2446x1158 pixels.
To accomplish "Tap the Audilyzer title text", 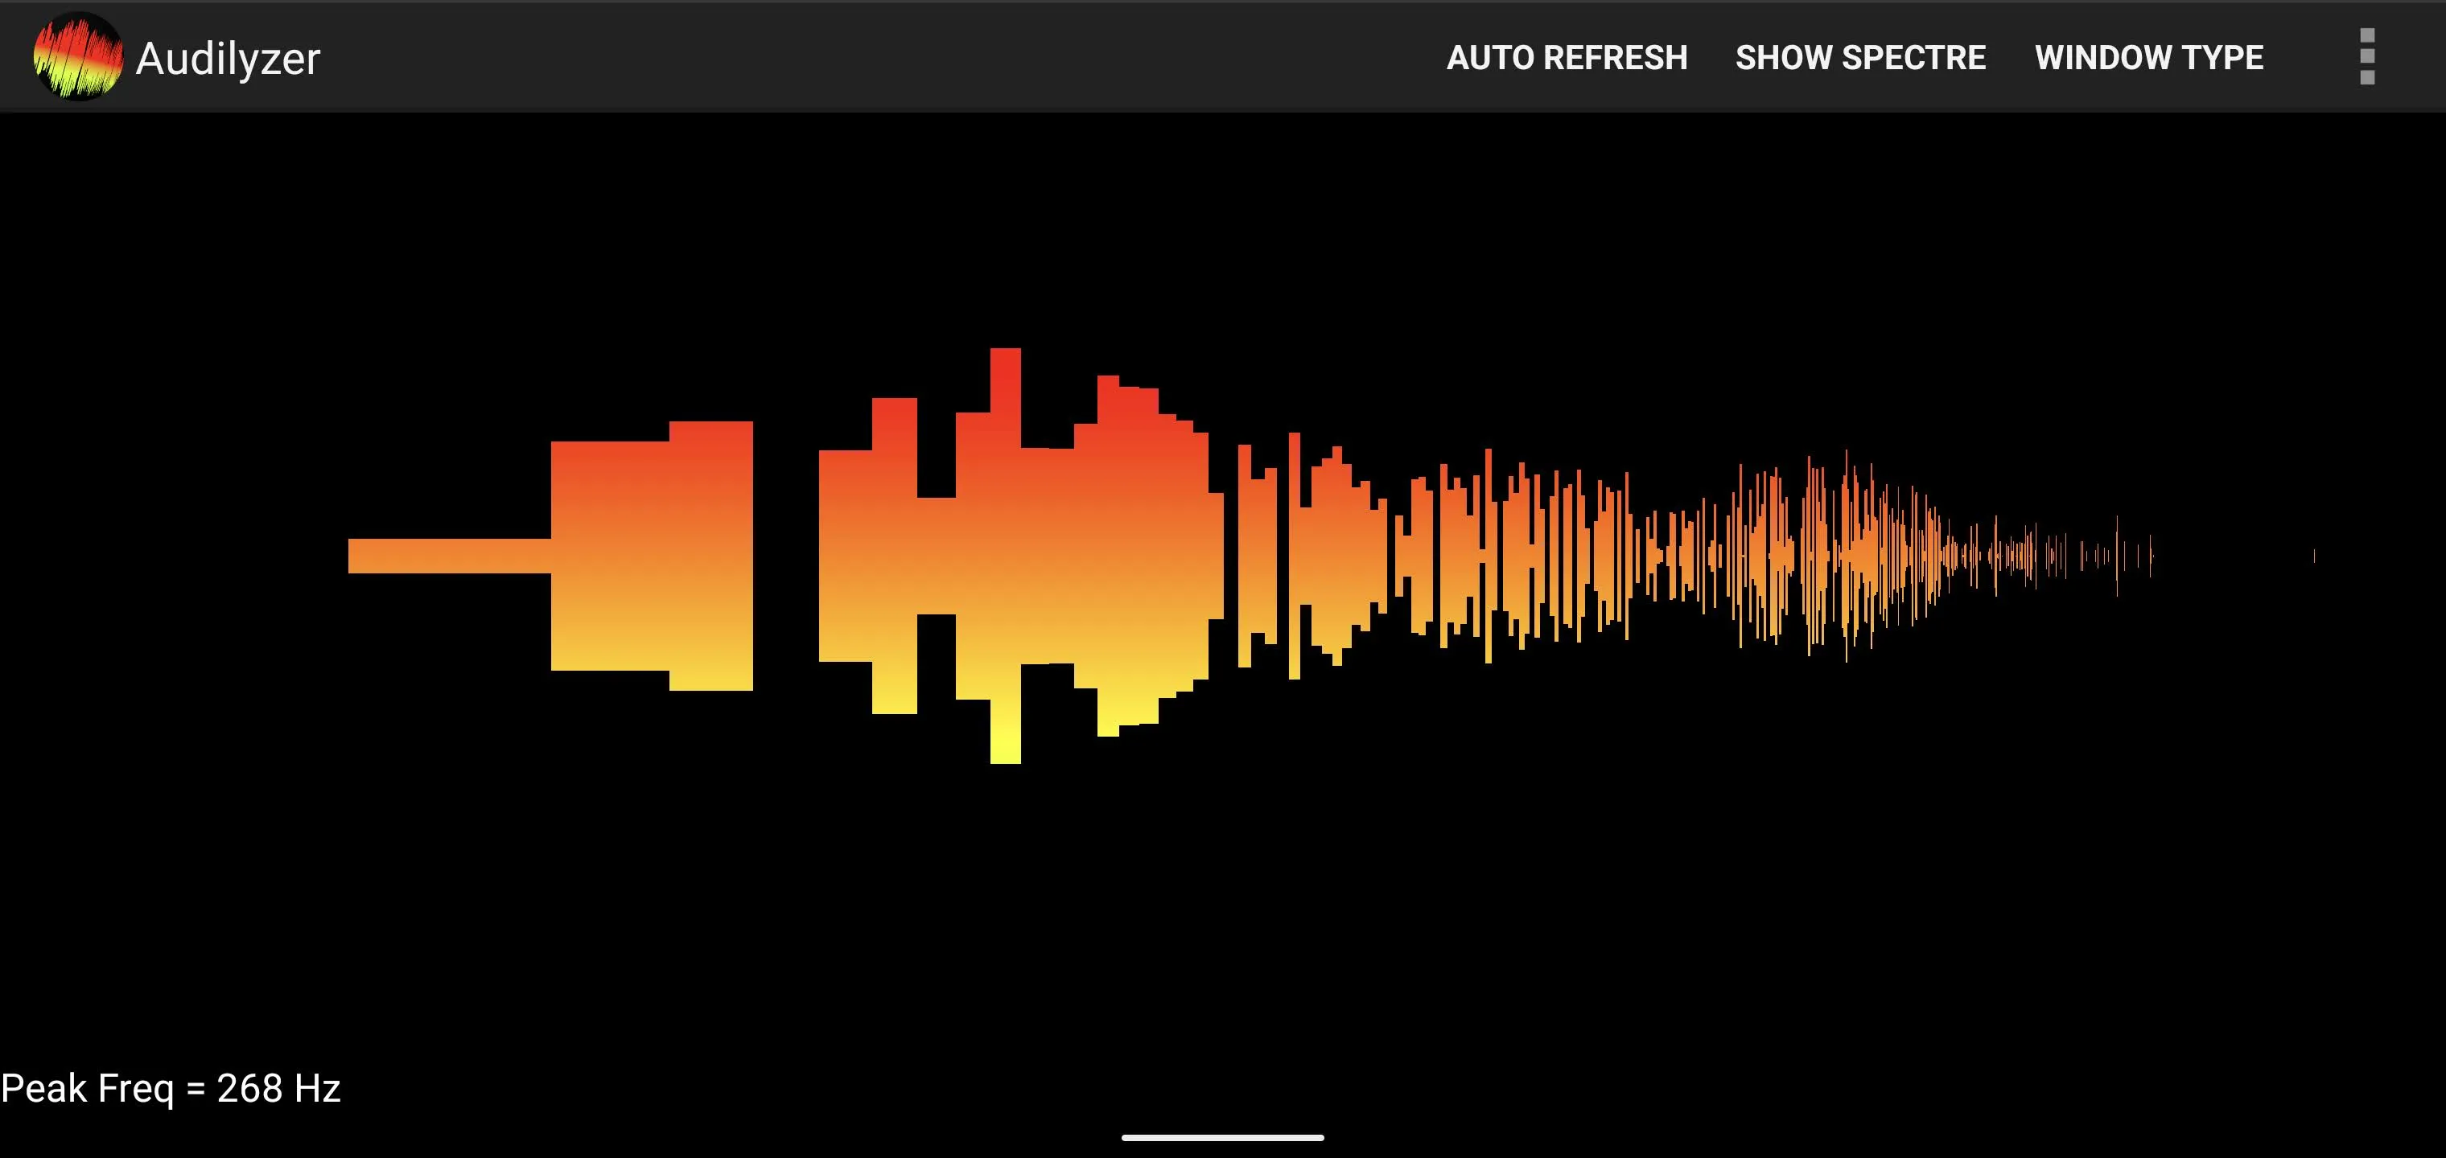I will coord(228,58).
